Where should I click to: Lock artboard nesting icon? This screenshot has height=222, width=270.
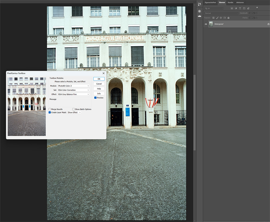[x=225, y=18]
